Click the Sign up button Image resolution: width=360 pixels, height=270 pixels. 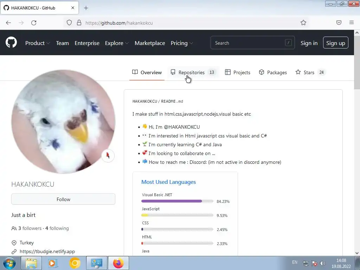click(x=336, y=43)
